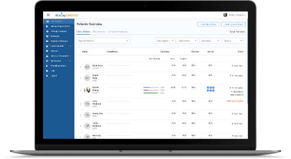The height and width of the screenshot is (159, 291).
Task: Open the Compliance filter dropdown
Action: coord(165,41)
